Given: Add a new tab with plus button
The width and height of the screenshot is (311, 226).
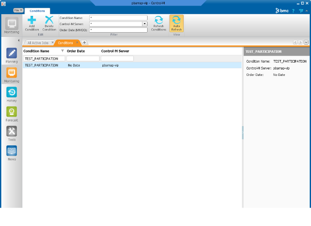Looking at the screenshot, I should (x=85, y=42).
